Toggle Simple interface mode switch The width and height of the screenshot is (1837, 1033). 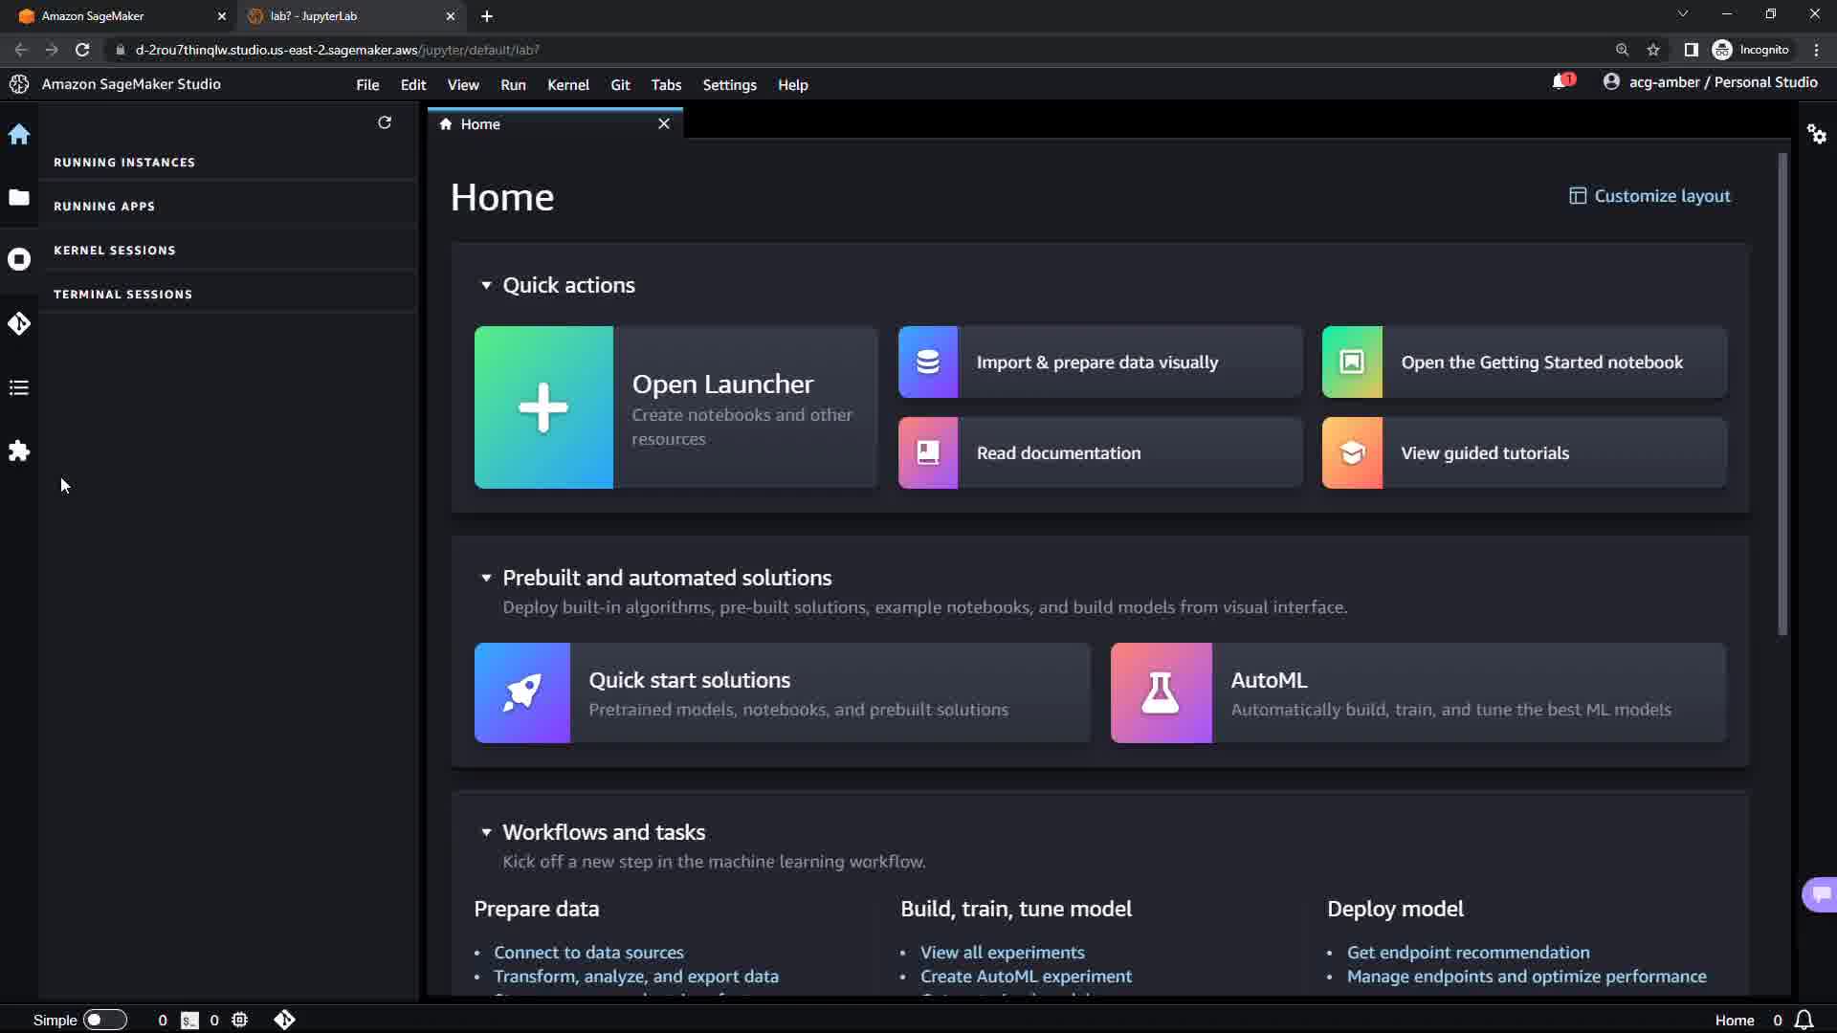click(x=104, y=1020)
